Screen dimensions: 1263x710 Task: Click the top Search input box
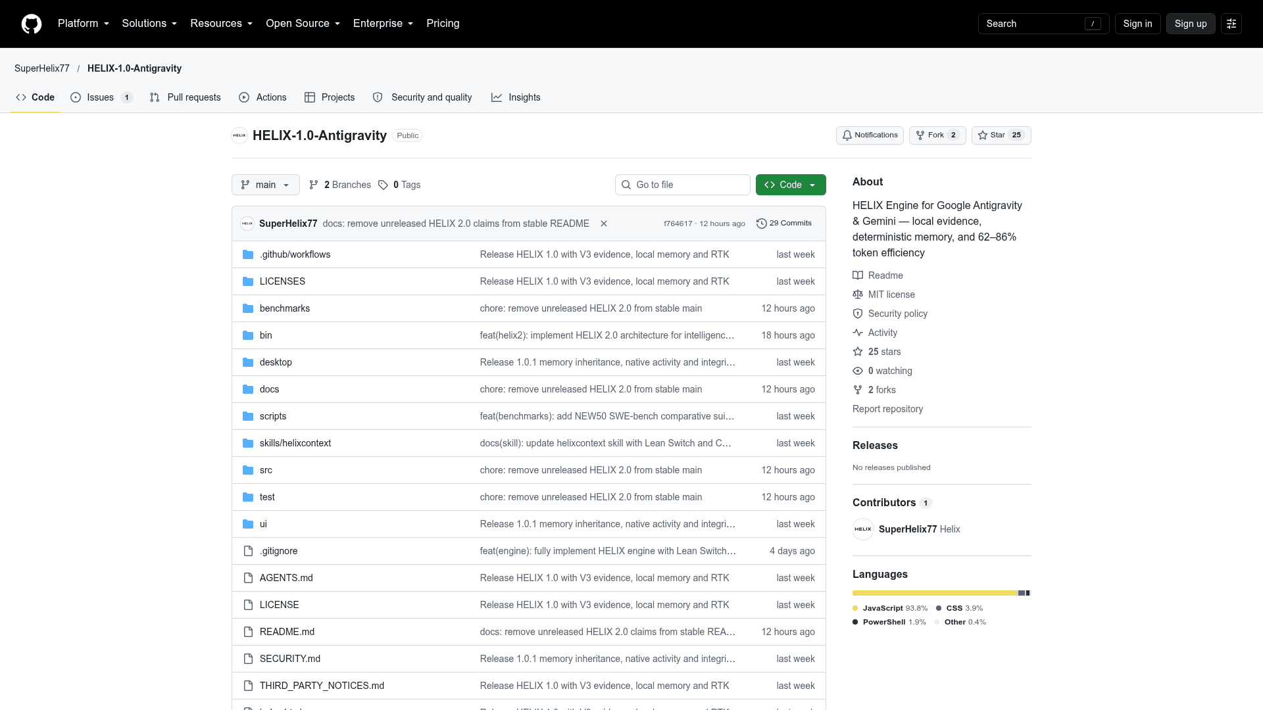tap(1044, 24)
